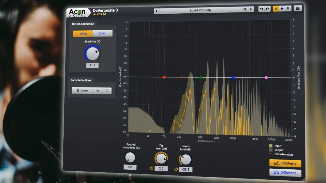Redo the last change
326x183 pixels.
point(268,9)
